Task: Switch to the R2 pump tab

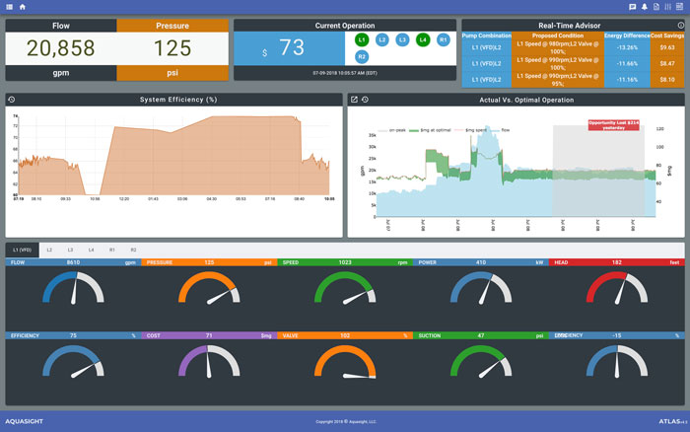Action: pyautogui.click(x=133, y=250)
